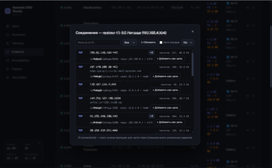Click the TCP label in the 517-packet row
The image size is (272, 168).
(x=81, y=53)
